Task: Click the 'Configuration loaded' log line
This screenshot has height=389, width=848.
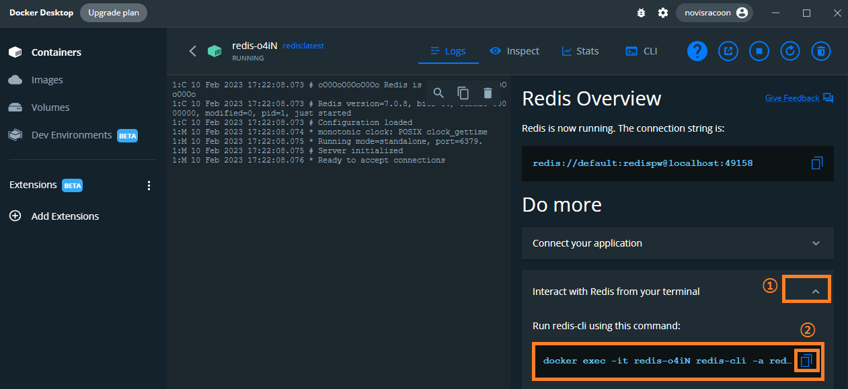Action: [x=293, y=123]
